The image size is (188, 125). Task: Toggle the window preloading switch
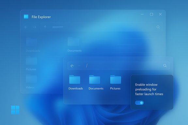(x=139, y=103)
